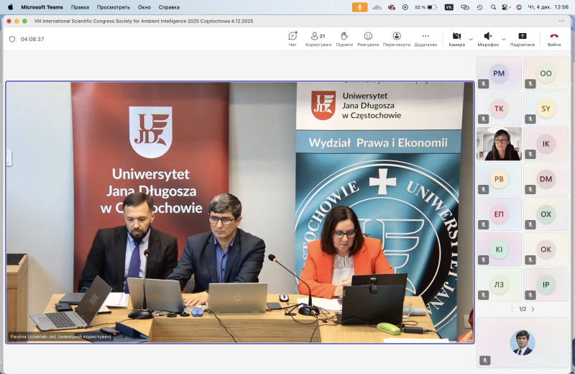Leave the meeting with Вийти button
This screenshot has height=374, width=575.
pos(554,38)
